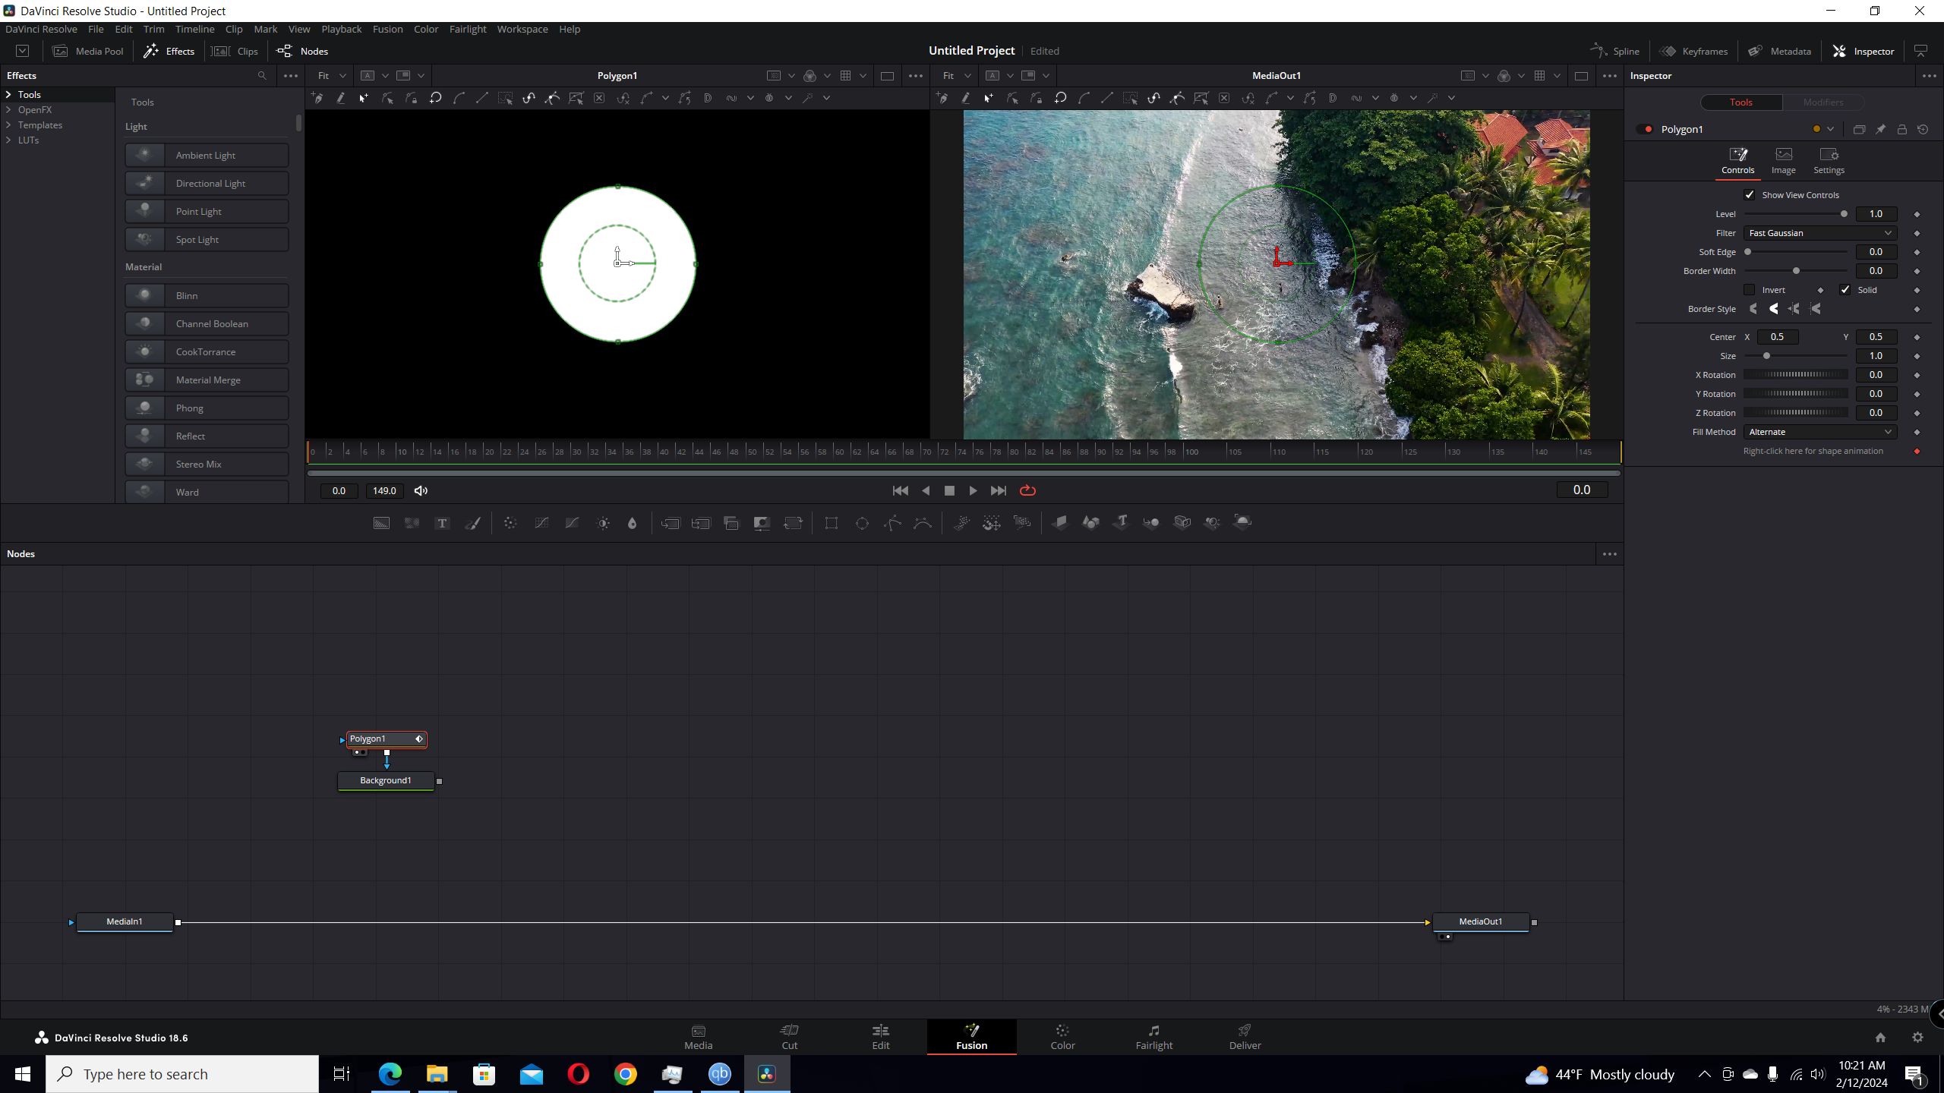Image resolution: width=1944 pixels, height=1093 pixels.
Task: Toggle the Media Pool panel
Action: 88,52
